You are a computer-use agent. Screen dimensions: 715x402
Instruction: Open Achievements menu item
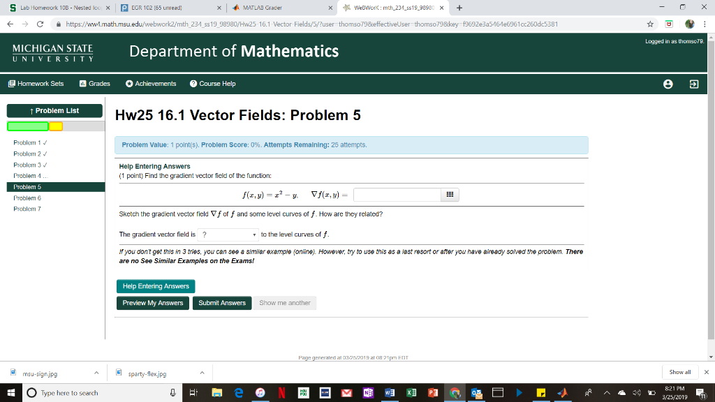[151, 84]
